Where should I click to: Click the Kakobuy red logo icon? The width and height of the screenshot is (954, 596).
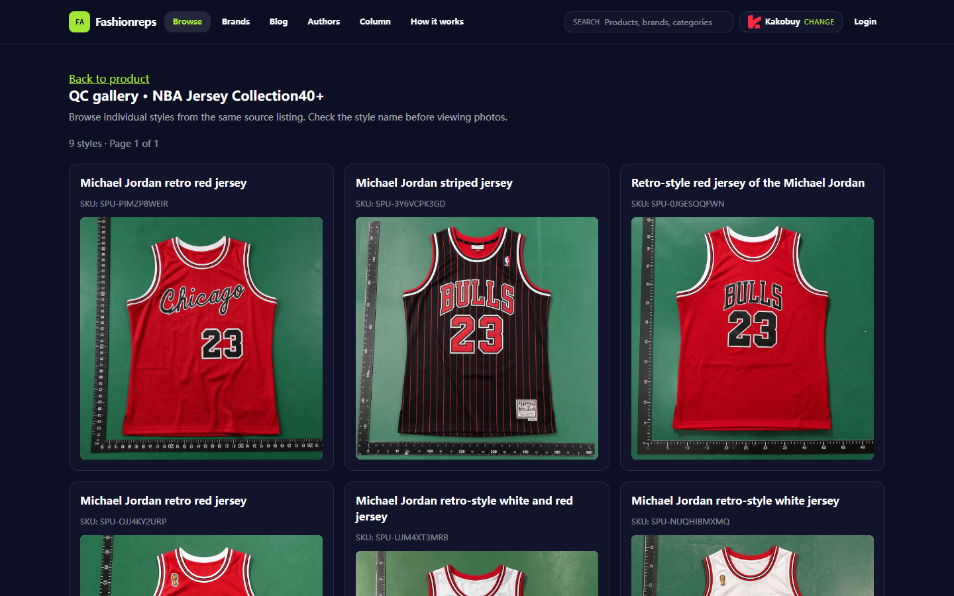tap(754, 22)
